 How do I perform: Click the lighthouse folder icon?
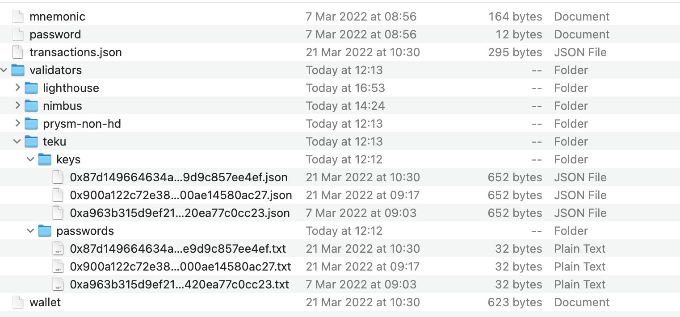31,88
